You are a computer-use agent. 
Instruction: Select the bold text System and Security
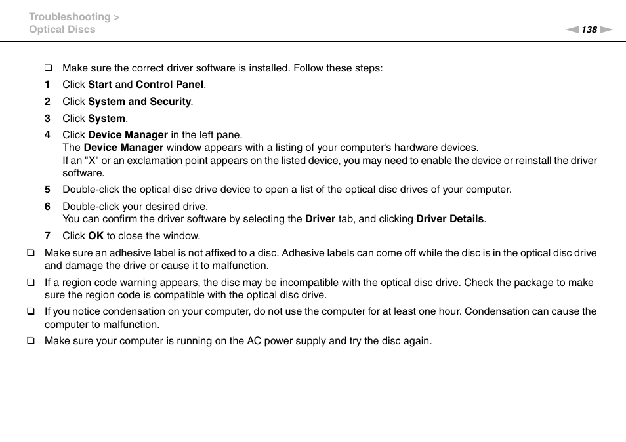139,102
